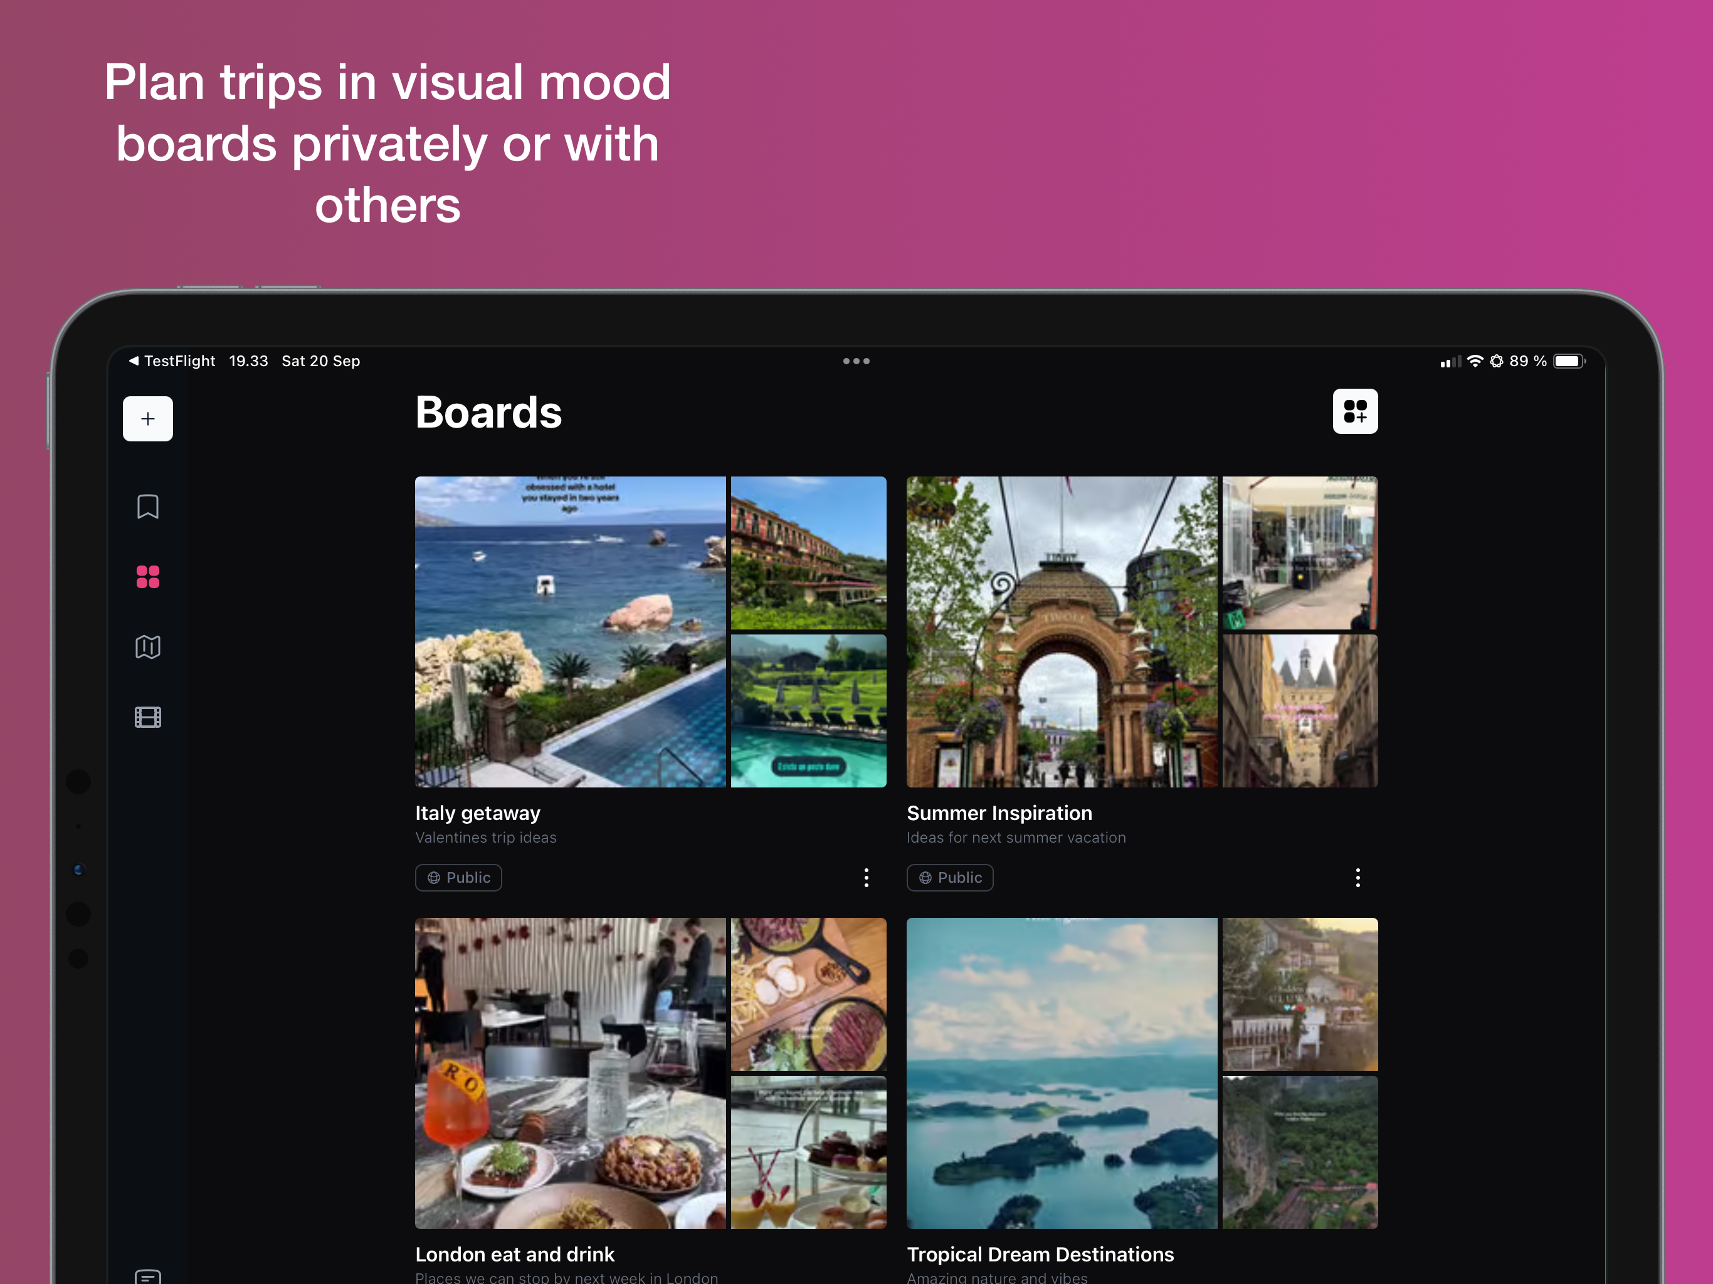Toggle Public badge on Italy getaway board
Screen dimensions: 1713x1284
tap(458, 878)
